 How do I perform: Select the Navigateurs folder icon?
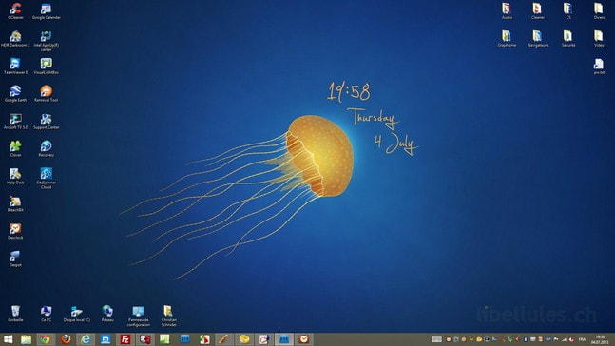pyautogui.click(x=537, y=38)
